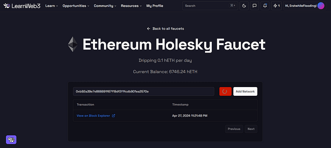Expand the Learn dropdown menu
This screenshot has width=331, height=148.
(x=51, y=6)
